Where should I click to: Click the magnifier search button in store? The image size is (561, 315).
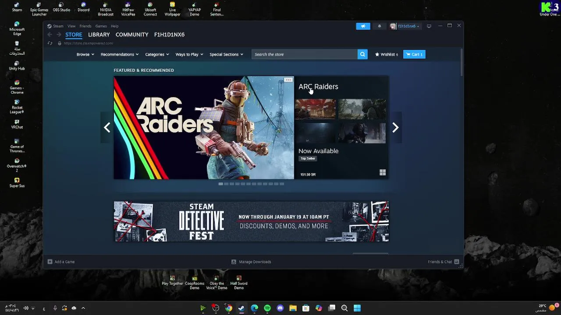point(362,54)
